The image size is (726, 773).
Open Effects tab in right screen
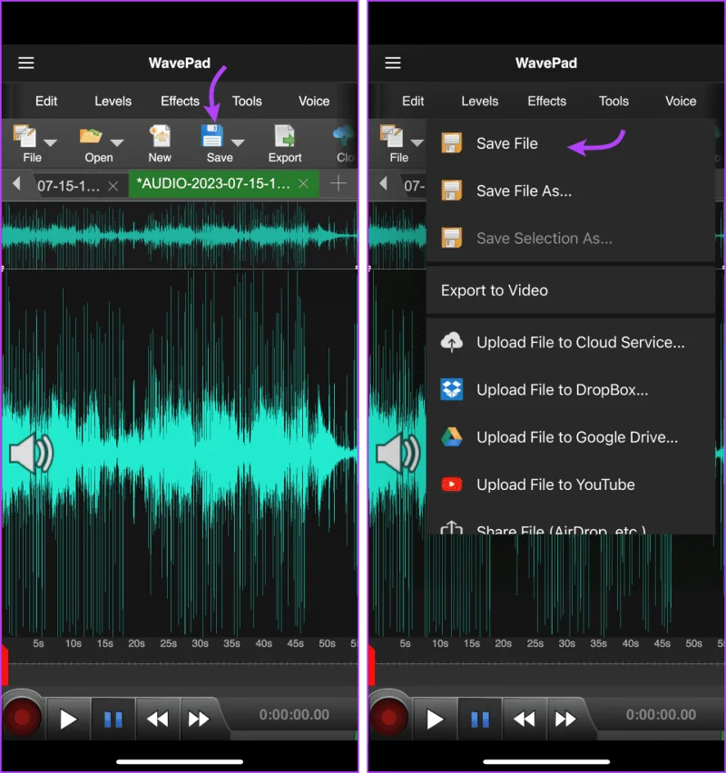547,101
